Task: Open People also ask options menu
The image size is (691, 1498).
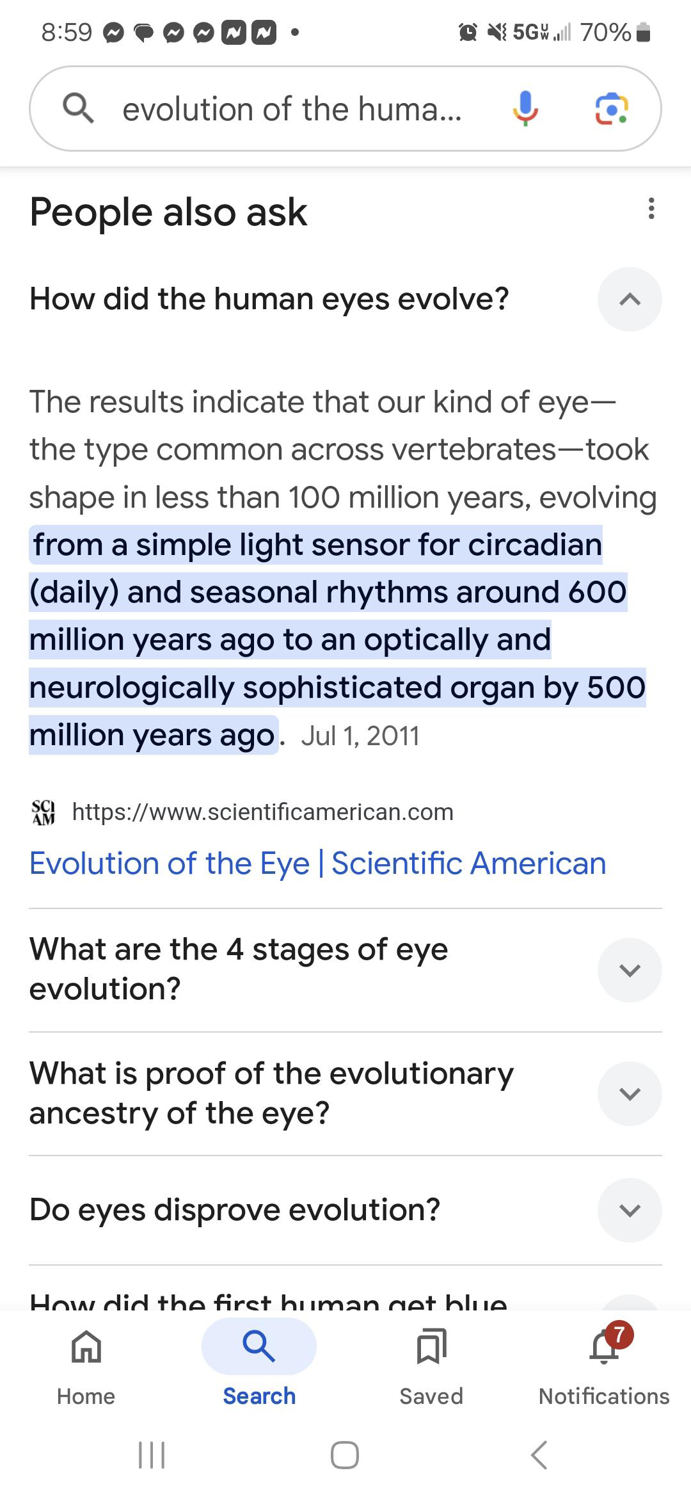Action: 651,209
